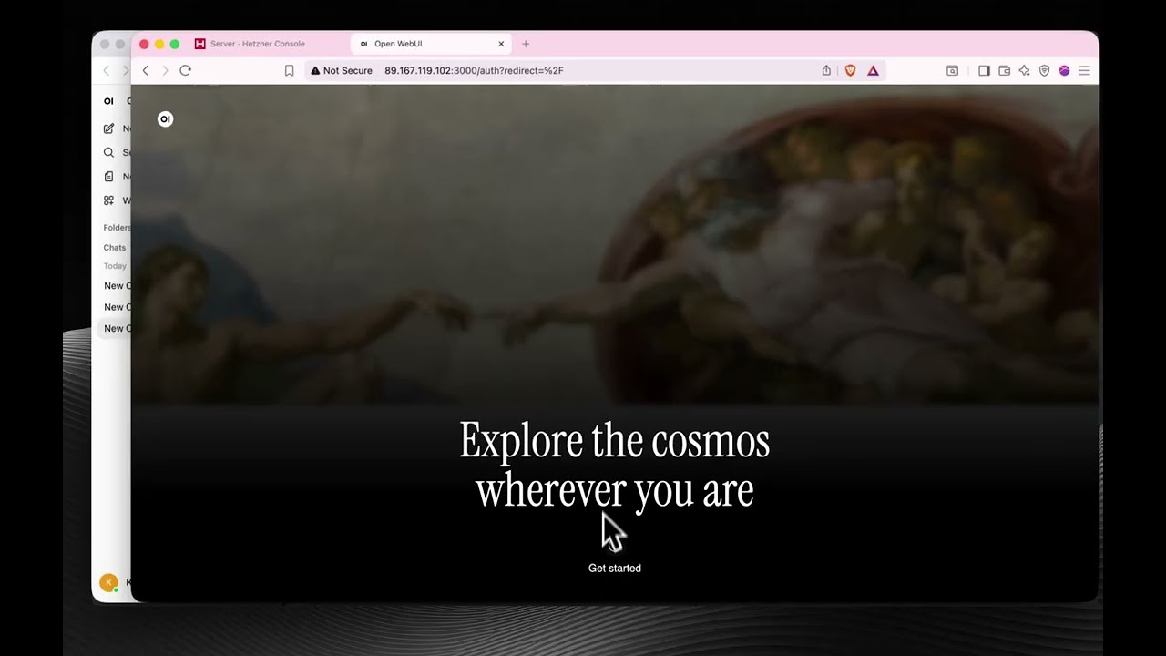This screenshot has height=656, width=1166.
Task: Open Brave Rewards triangle icon
Action: coord(873,70)
